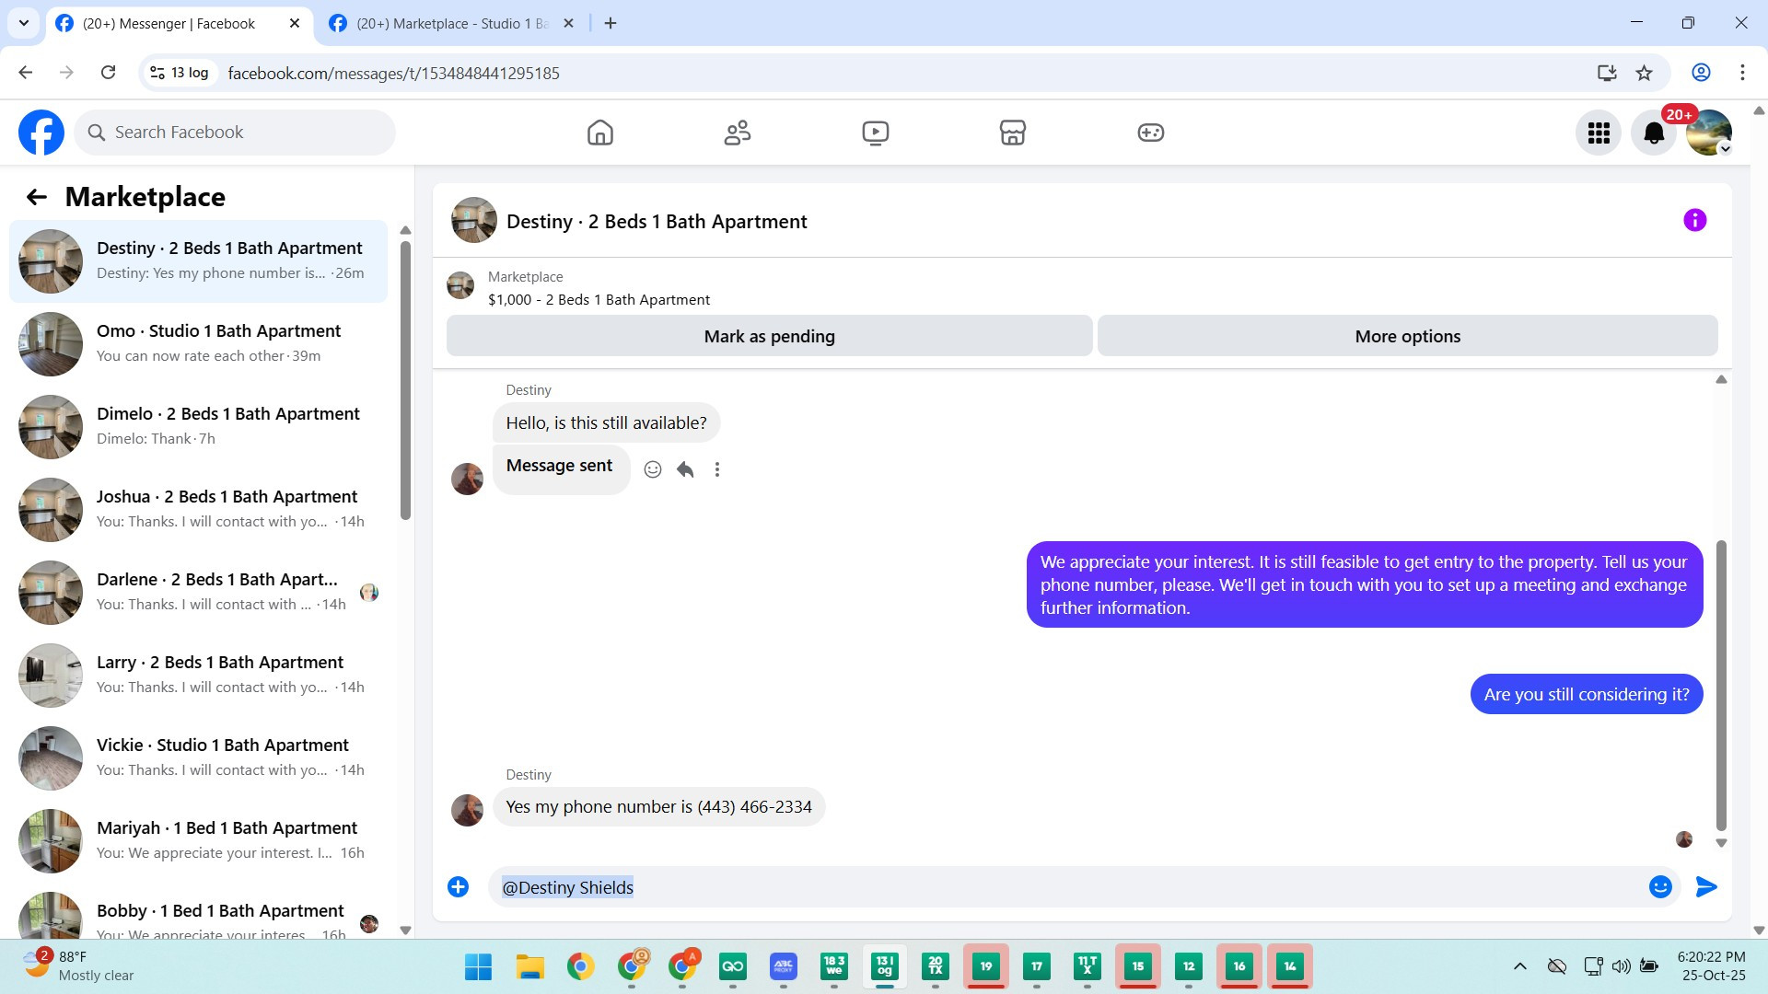Click purple conversation information icon
1768x994 pixels.
1694,221
